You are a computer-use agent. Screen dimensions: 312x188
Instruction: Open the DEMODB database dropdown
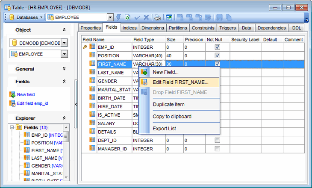point(64,43)
